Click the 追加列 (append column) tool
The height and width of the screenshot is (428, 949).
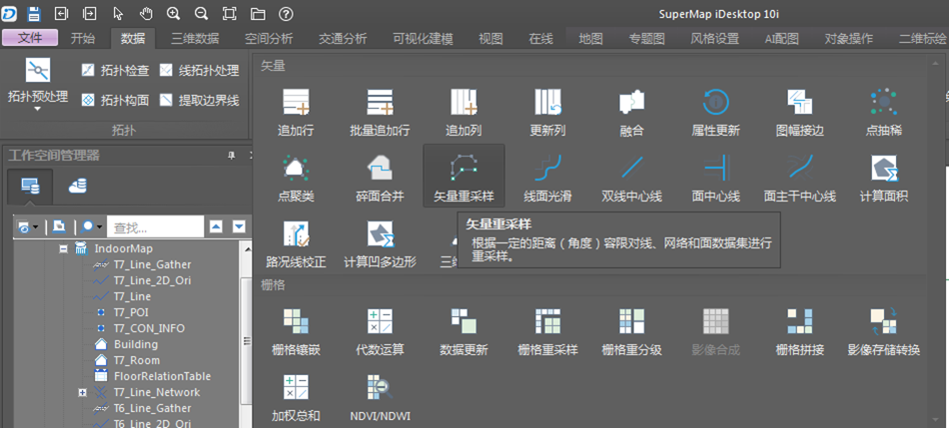click(464, 112)
